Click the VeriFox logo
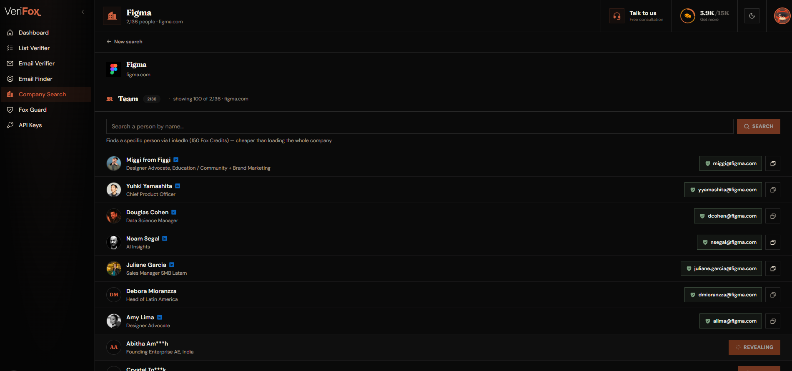Screen dimensions: 792x371 (x=23, y=12)
